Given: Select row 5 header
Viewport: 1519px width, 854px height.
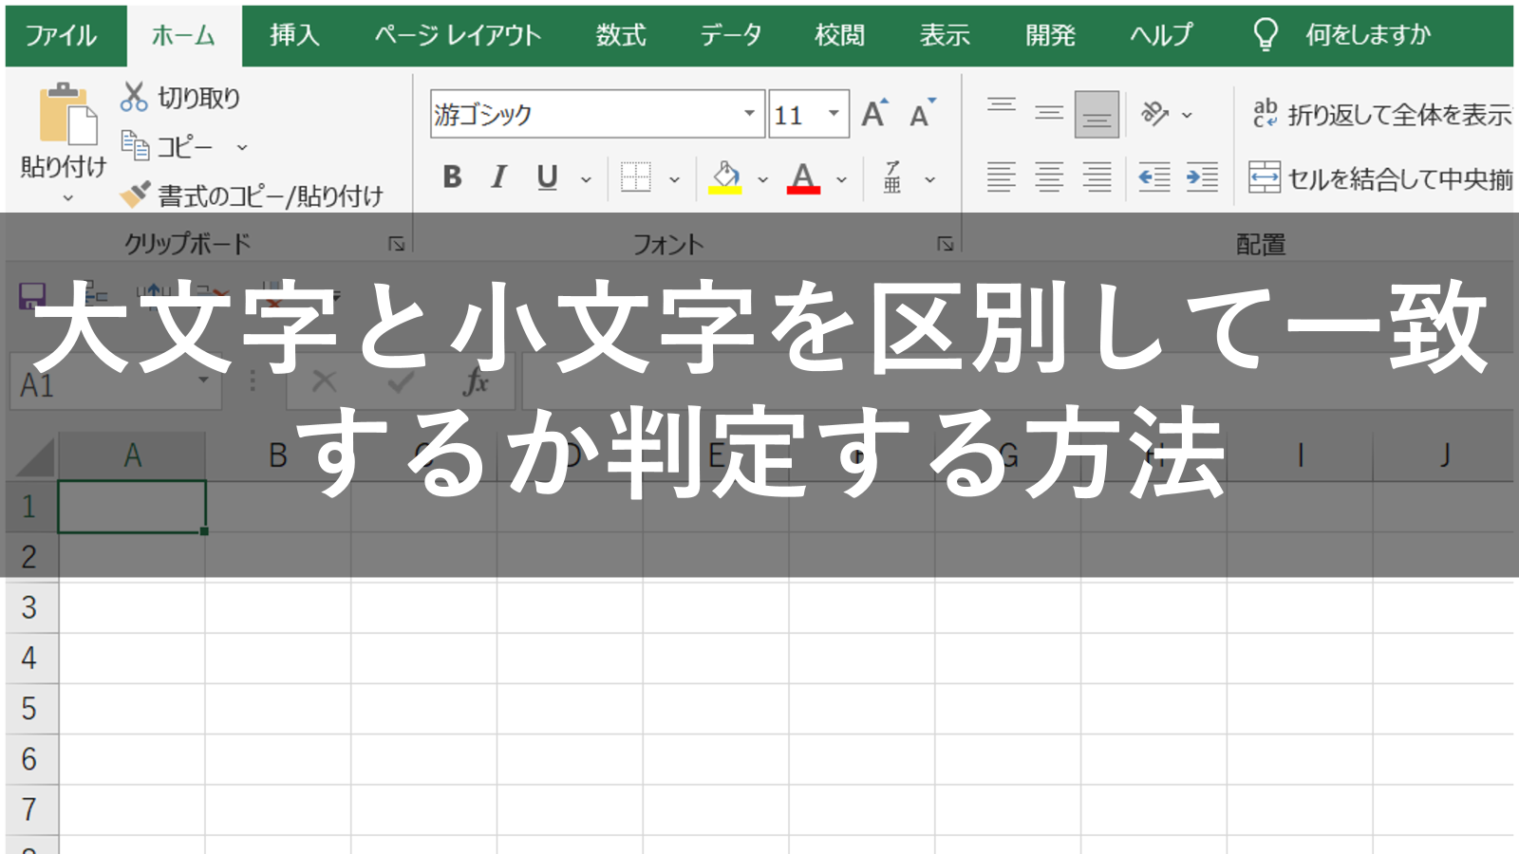Looking at the screenshot, I should (x=30, y=708).
